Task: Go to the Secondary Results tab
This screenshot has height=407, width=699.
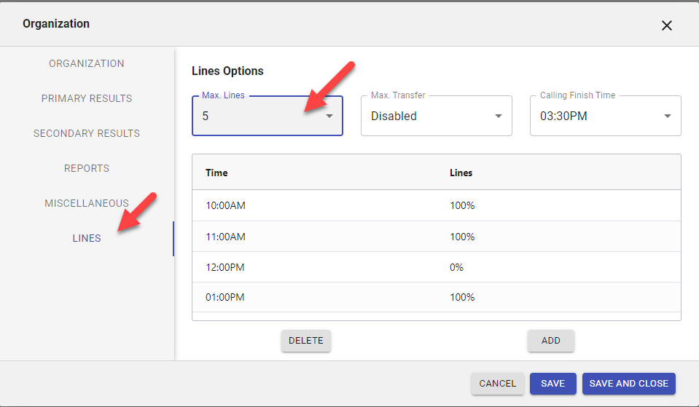Action: (x=87, y=133)
